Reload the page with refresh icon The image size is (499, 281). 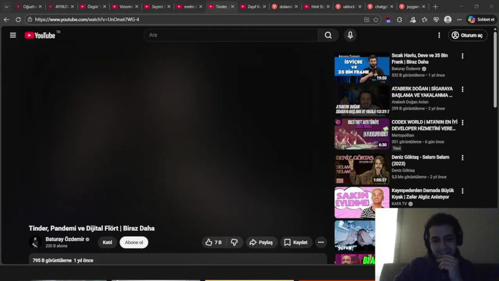click(18, 20)
